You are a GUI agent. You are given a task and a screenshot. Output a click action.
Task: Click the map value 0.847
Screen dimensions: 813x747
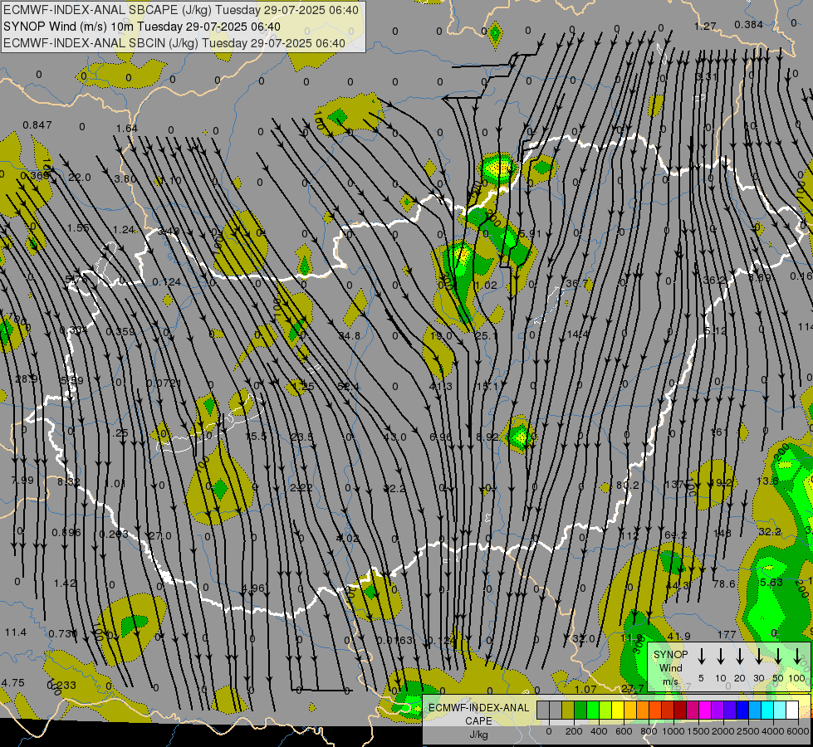[37, 125]
